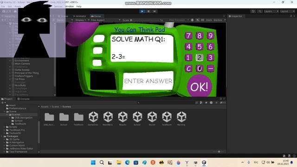Click keypad number 3 on Think Pad
This screenshot has height=167, width=297.
tap(210, 58)
